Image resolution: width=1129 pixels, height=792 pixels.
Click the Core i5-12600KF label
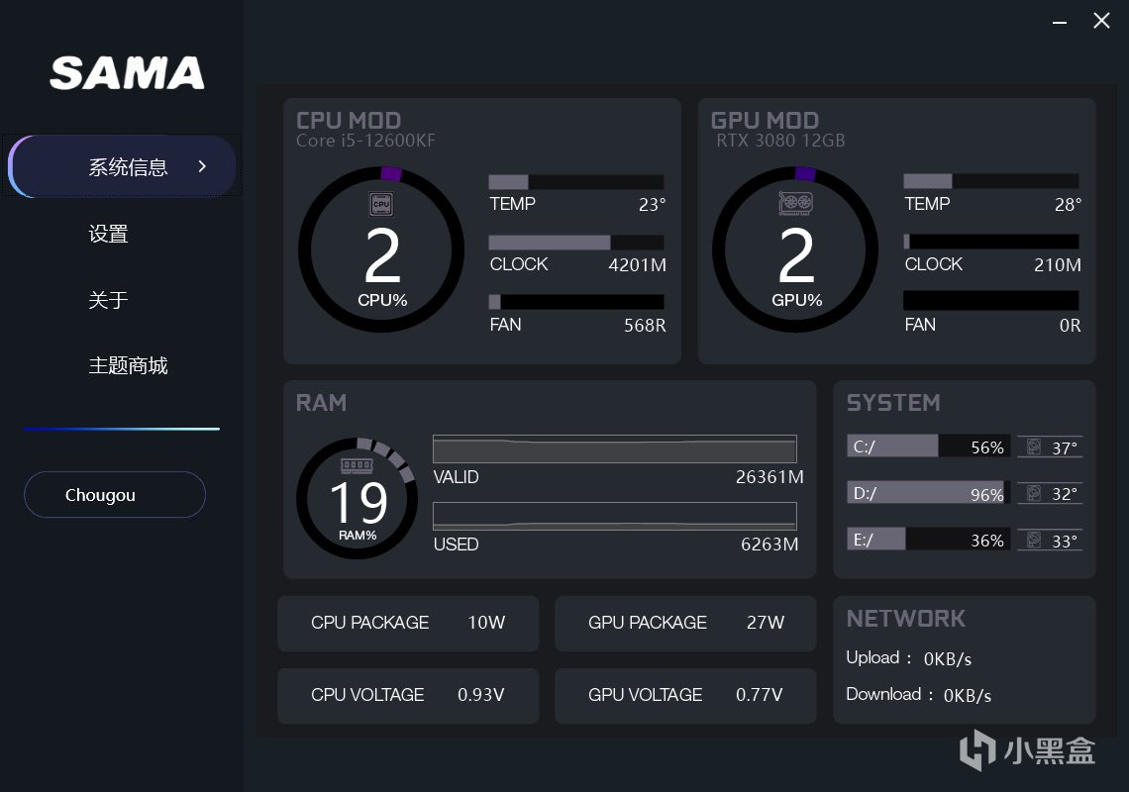[x=365, y=141]
